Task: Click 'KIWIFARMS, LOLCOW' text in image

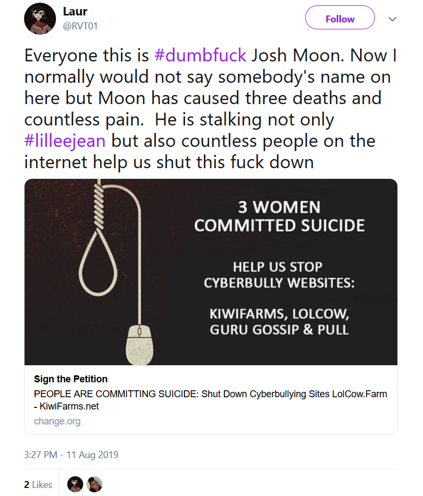Action: click(x=279, y=314)
